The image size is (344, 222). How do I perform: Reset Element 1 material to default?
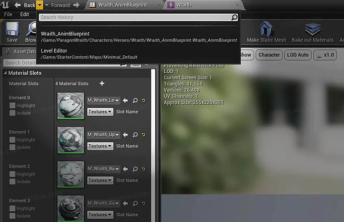pos(144,134)
